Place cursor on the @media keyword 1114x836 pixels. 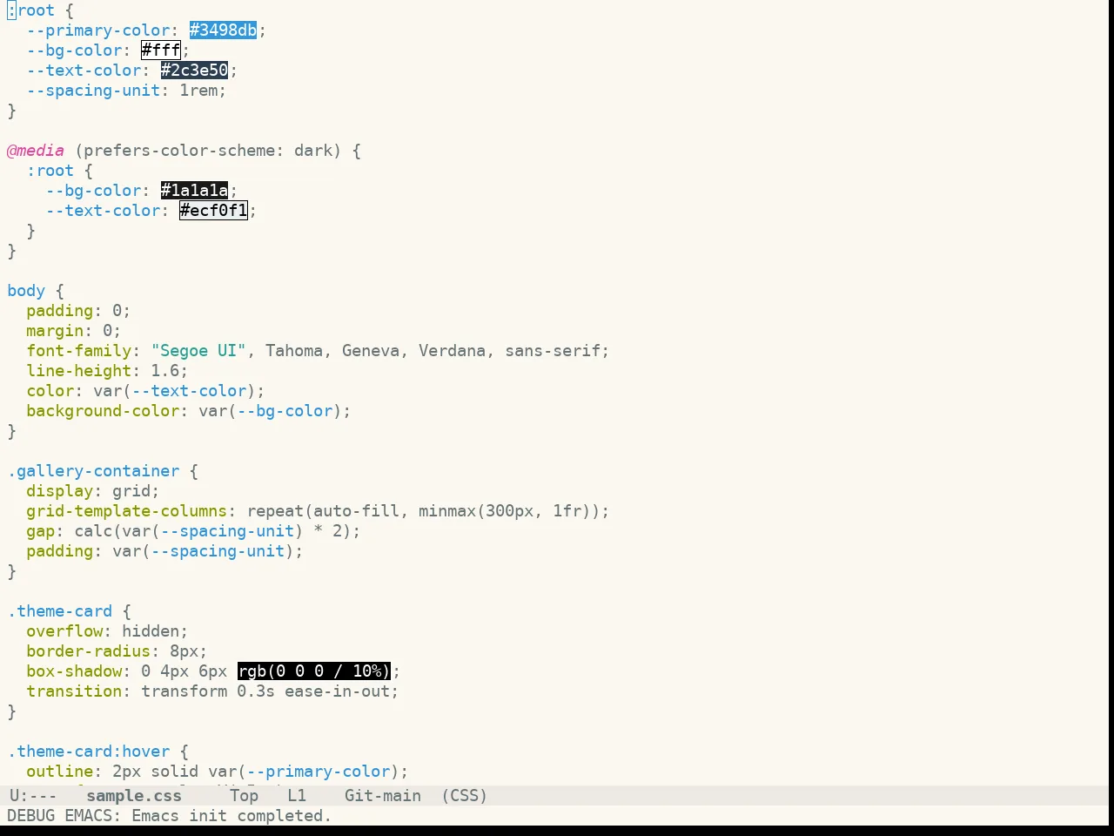[36, 151]
